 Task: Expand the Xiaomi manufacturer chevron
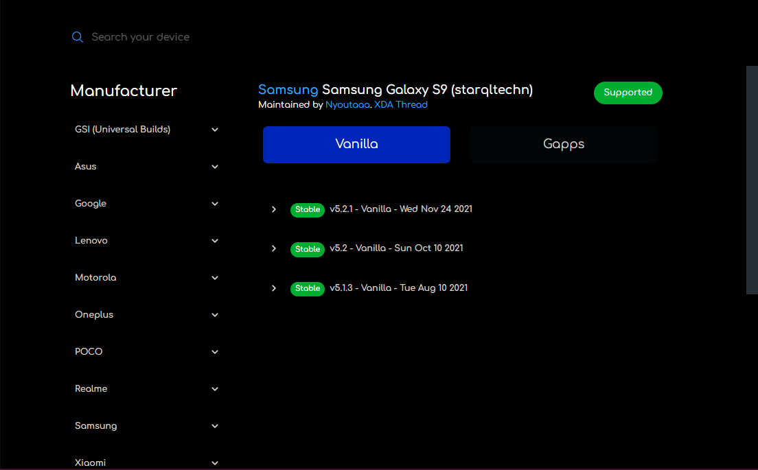pyautogui.click(x=215, y=462)
